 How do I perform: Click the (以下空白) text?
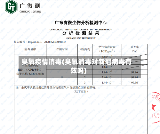[x=81, y=91]
